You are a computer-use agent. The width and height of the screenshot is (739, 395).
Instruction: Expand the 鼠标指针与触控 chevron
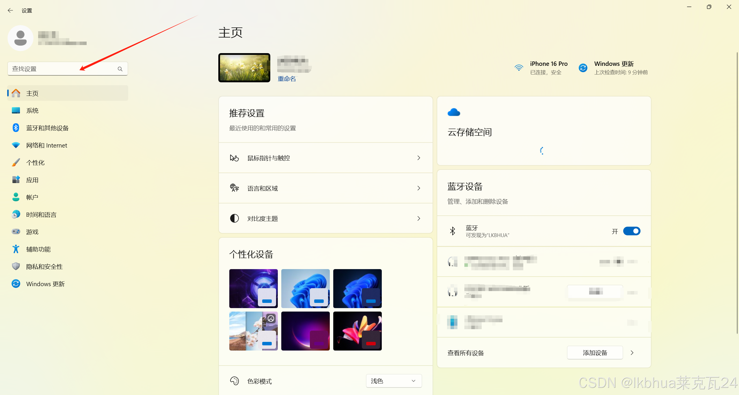(419, 158)
